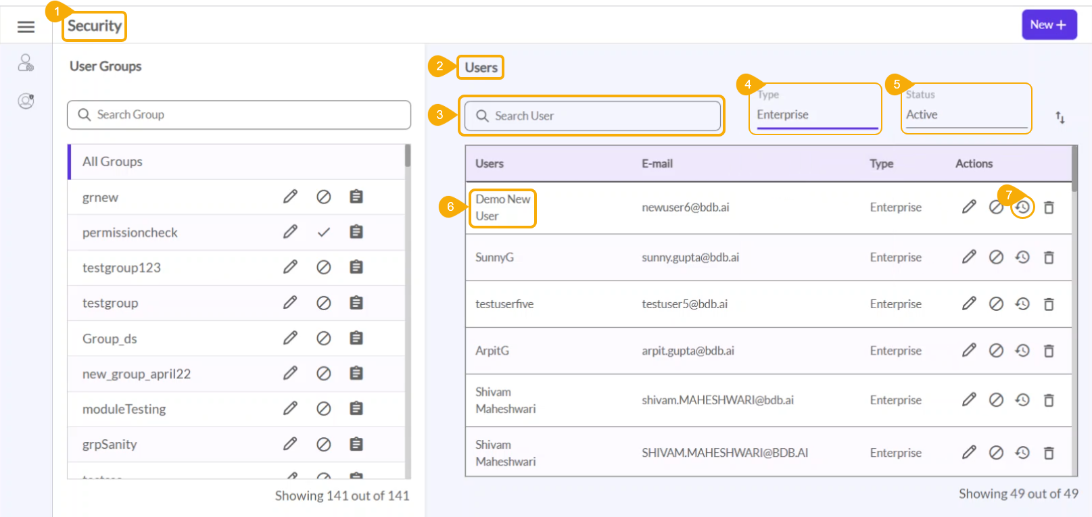This screenshot has height=517, width=1092.
Task: Click the Demo New User name
Action: (502, 207)
